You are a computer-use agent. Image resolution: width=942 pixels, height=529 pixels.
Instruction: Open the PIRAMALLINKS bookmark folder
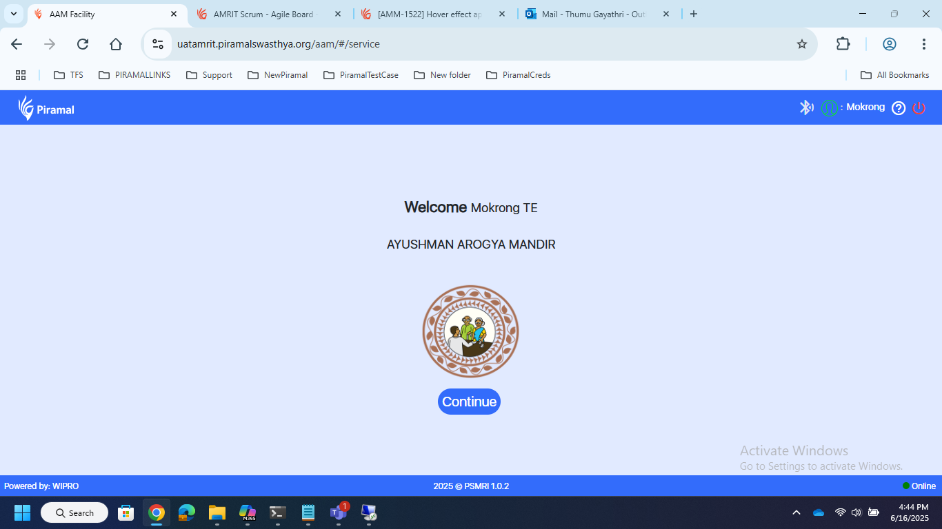[x=134, y=75]
